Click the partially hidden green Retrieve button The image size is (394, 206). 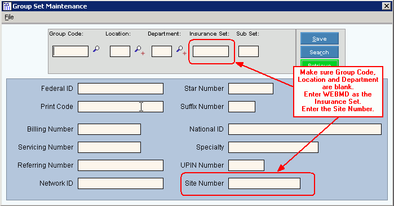click(x=320, y=63)
